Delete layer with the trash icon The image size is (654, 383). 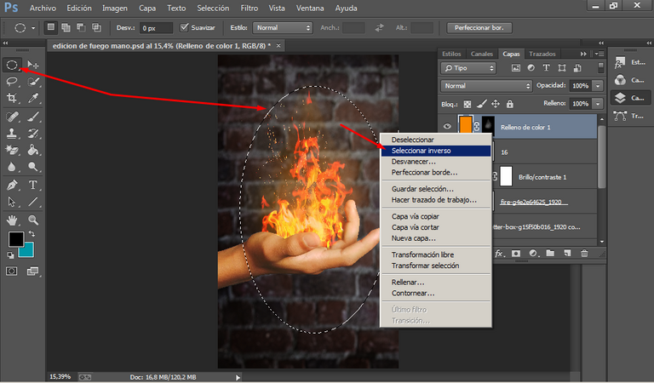[584, 253]
